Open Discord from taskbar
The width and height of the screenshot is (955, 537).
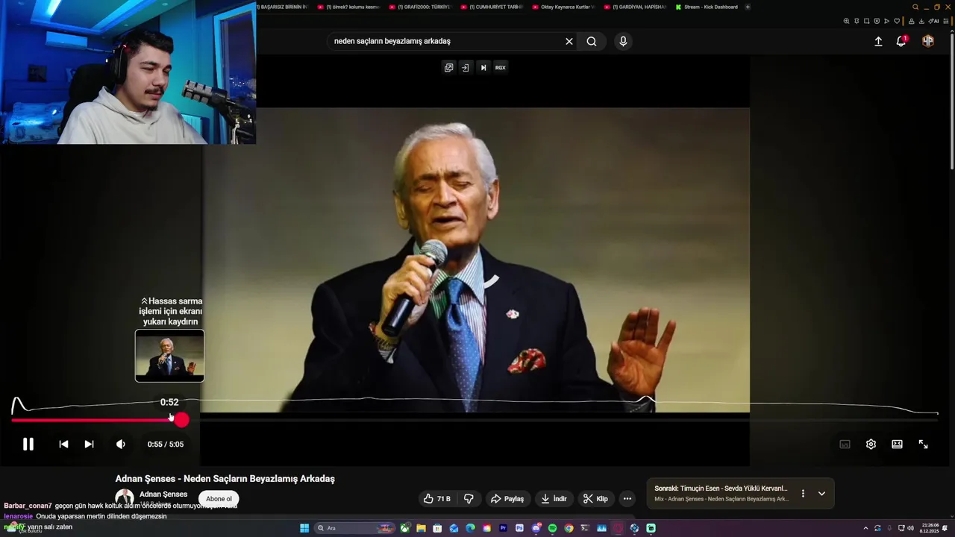click(x=536, y=528)
